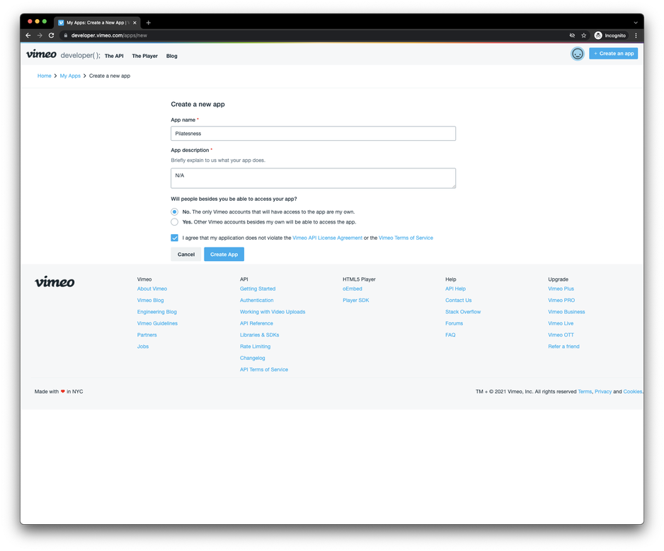Toggle the license agreement checkbox
This screenshot has width=664, height=551.
(x=174, y=238)
